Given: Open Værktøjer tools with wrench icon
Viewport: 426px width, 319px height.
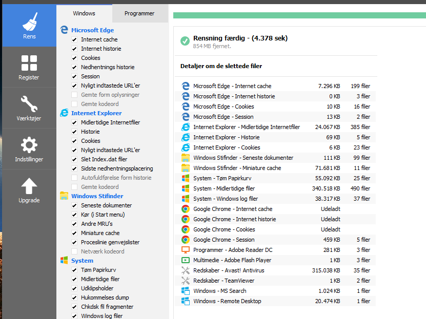Looking at the screenshot, I should pyautogui.click(x=29, y=108).
